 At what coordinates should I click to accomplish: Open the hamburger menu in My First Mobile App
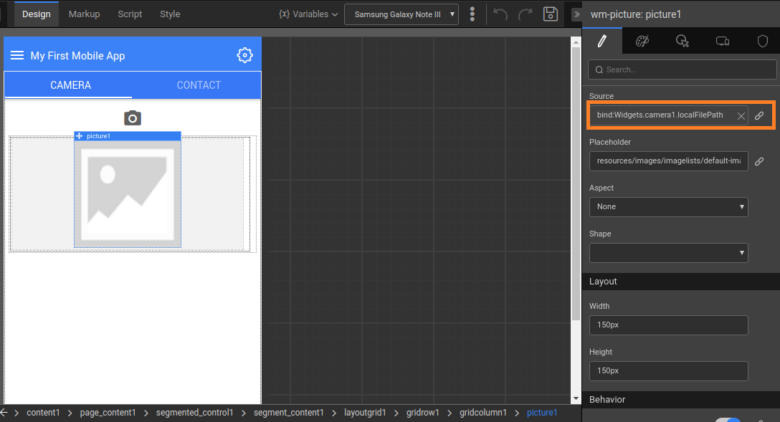(x=17, y=54)
